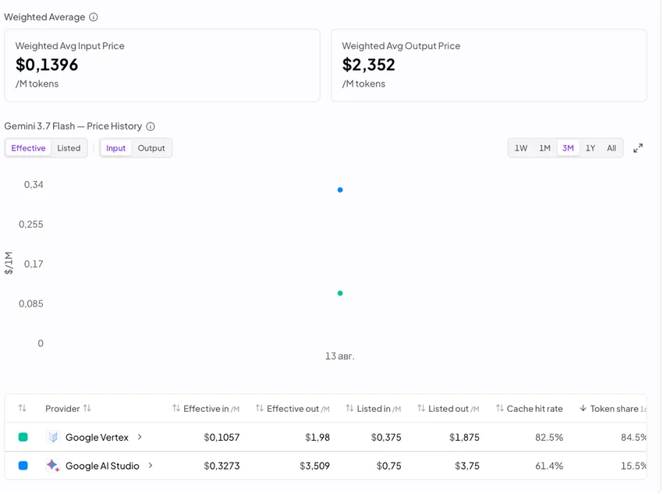663x493 pixels.
Task: Click the 13 авг. date label
Action: pos(340,356)
